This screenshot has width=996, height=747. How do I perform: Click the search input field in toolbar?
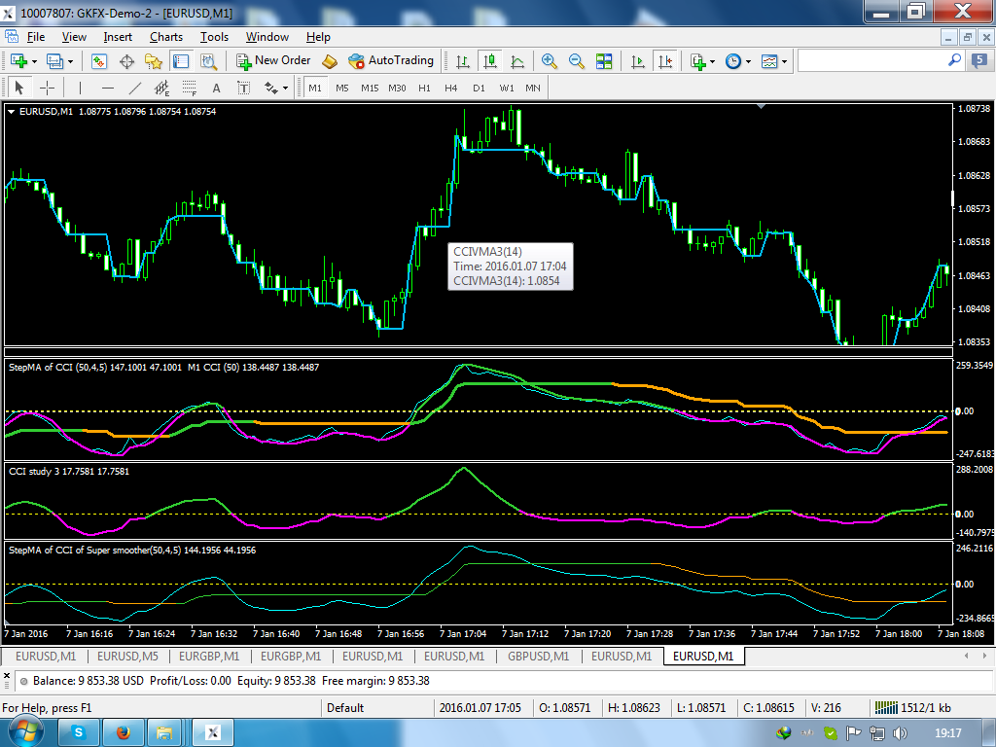pyautogui.click(x=871, y=60)
